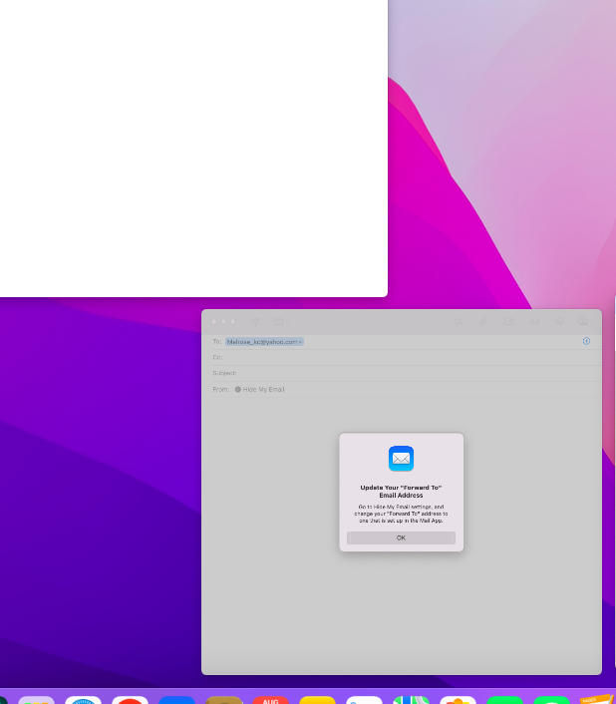Click OK in the Forward To alert
Image resolution: width=616 pixels, height=704 pixels.
(401, 537)
